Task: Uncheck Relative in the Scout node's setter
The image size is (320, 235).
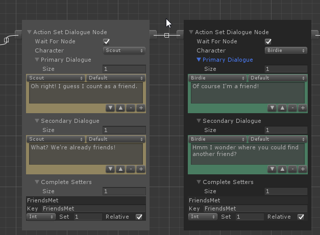Action: tap(139, 217)
